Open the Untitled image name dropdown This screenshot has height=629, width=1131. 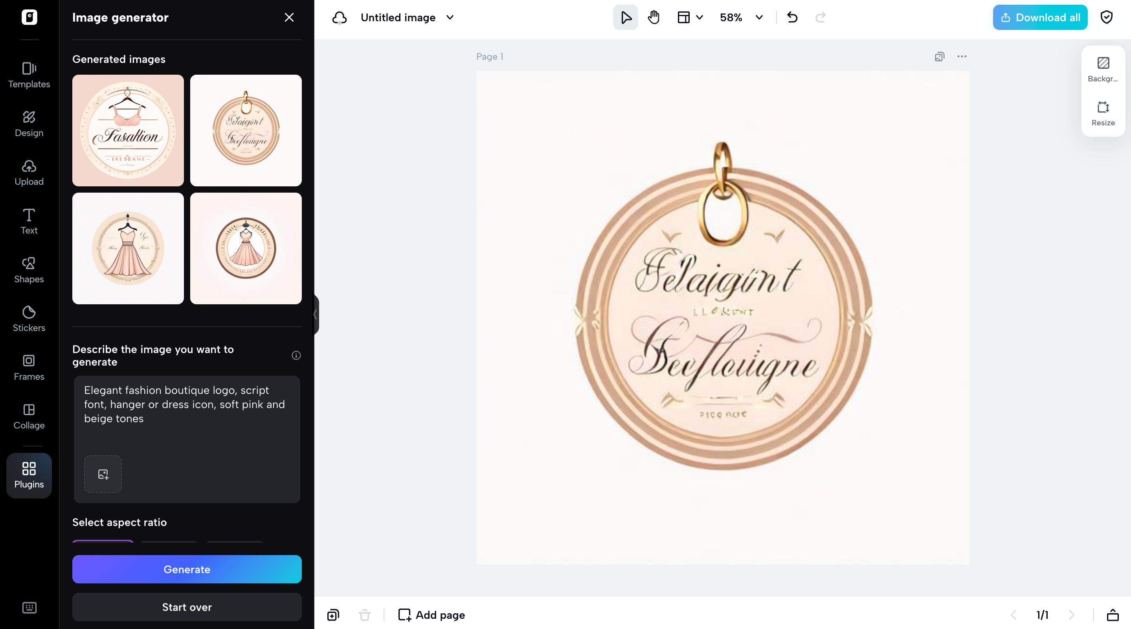450,18
